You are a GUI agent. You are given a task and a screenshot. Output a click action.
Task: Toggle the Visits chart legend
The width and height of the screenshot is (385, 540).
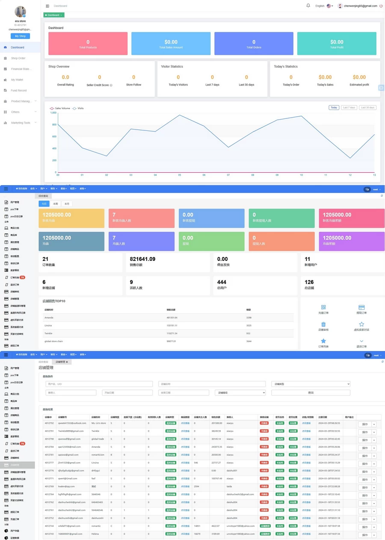coord(78,108)
